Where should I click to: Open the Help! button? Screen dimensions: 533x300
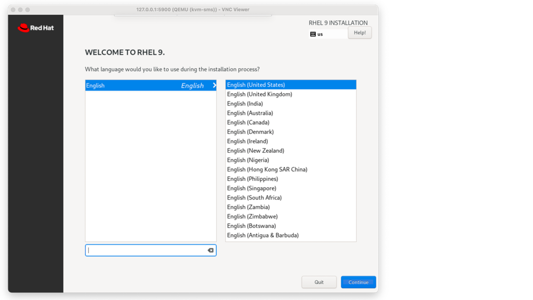[359, 33]
